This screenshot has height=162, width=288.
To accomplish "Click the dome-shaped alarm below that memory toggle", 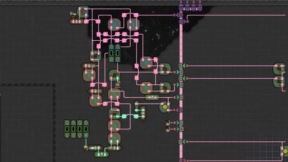I will point(118,85).
